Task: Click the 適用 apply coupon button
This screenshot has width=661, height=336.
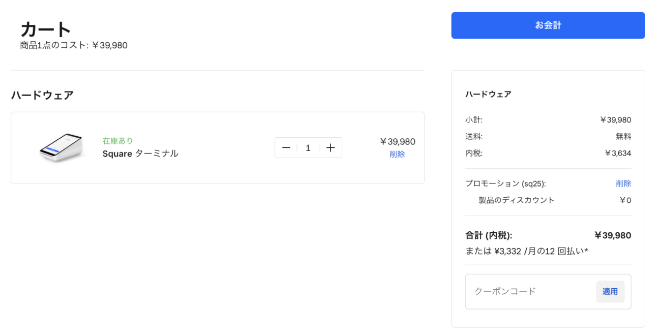Action: coord(610,292)
